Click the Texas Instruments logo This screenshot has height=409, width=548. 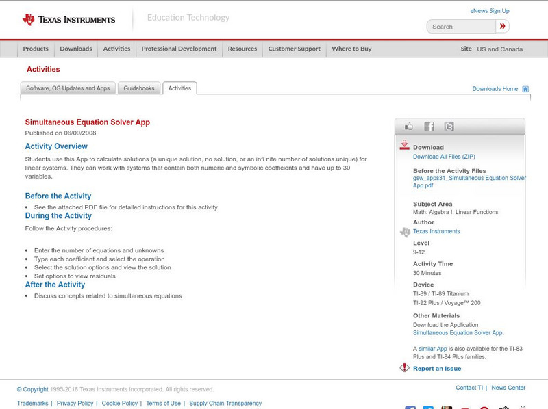coord(68,20)
